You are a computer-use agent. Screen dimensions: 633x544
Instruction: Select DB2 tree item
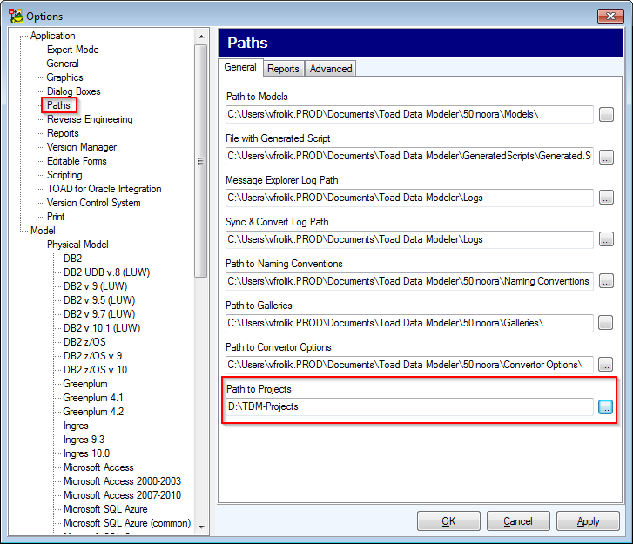[x=72, y=259]
